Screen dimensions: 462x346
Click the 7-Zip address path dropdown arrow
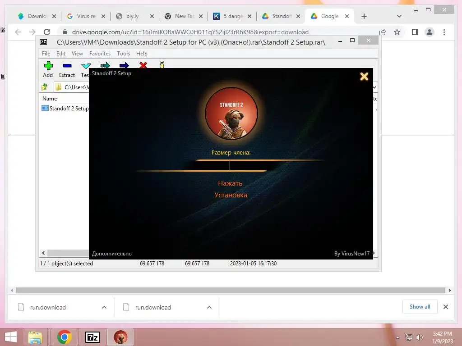tap(374, 87)
